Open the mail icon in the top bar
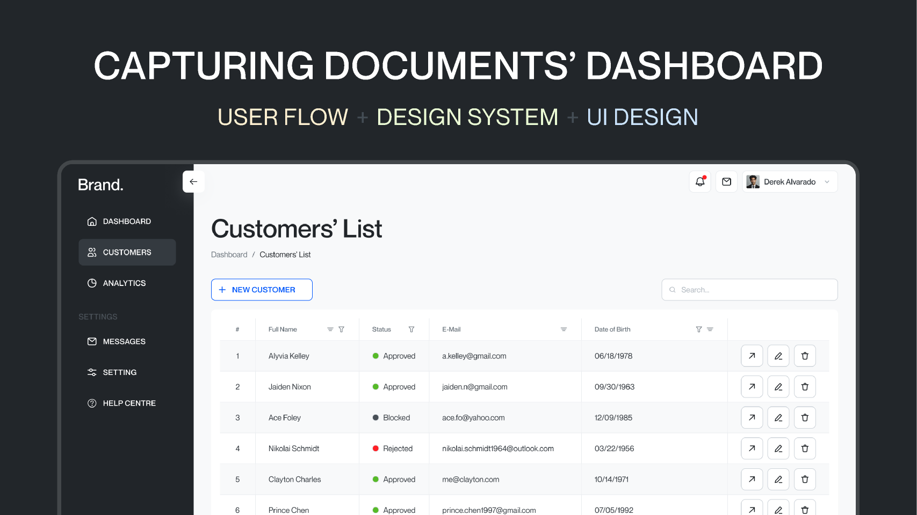 [x=726, y=181]
